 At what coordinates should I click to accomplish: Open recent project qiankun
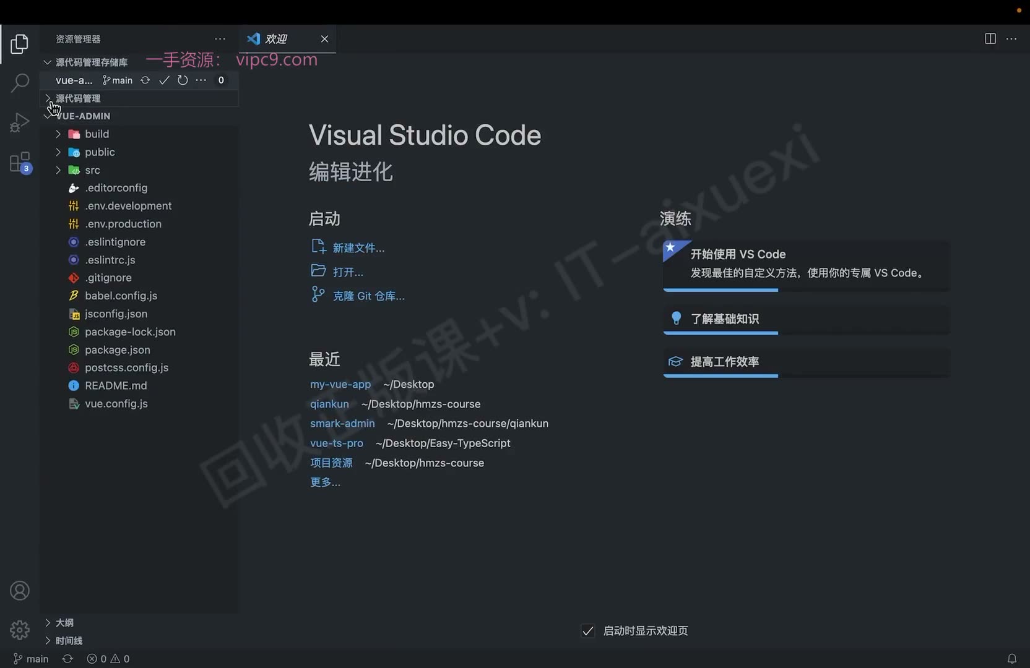(329, 404)
